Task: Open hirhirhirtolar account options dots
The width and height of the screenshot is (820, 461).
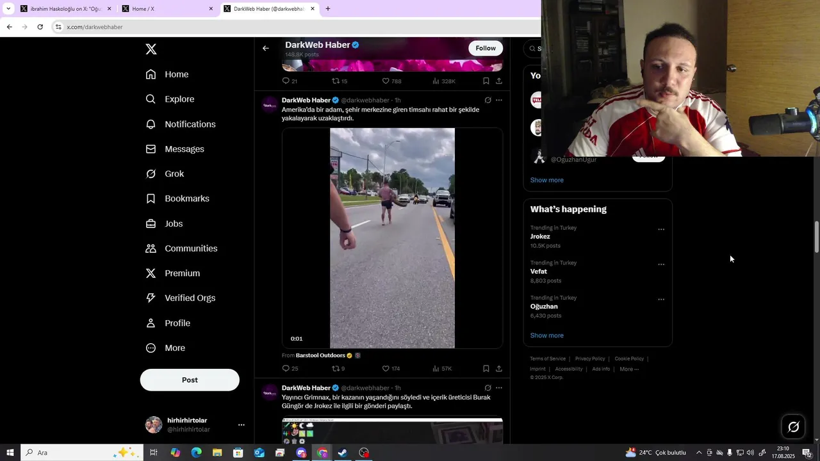Action: [242, 425]
